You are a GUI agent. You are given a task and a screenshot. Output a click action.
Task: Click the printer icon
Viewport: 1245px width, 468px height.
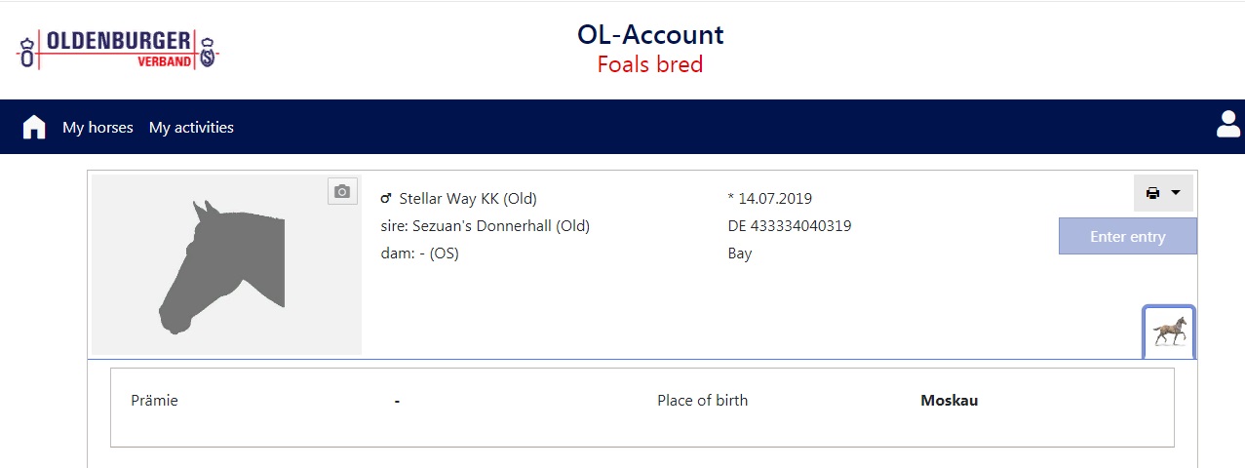1152,193
